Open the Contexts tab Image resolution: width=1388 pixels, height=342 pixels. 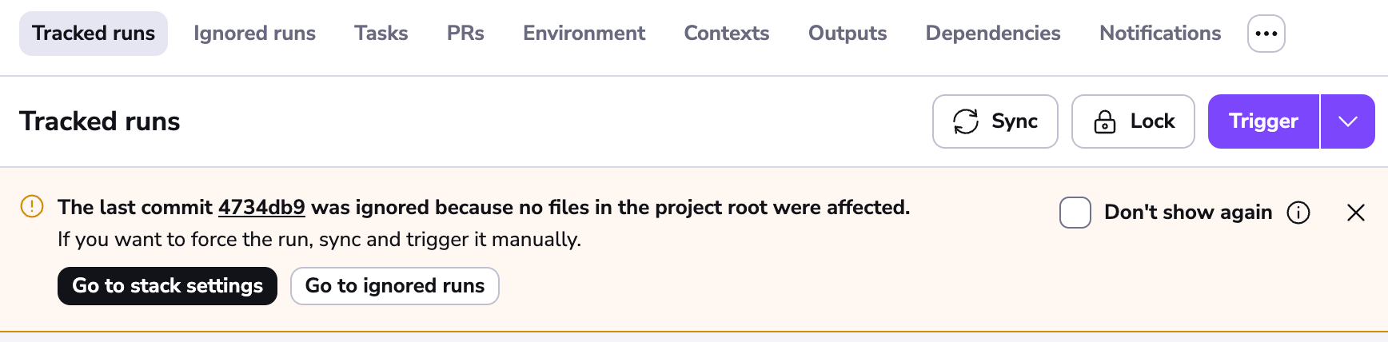point(726,34)
